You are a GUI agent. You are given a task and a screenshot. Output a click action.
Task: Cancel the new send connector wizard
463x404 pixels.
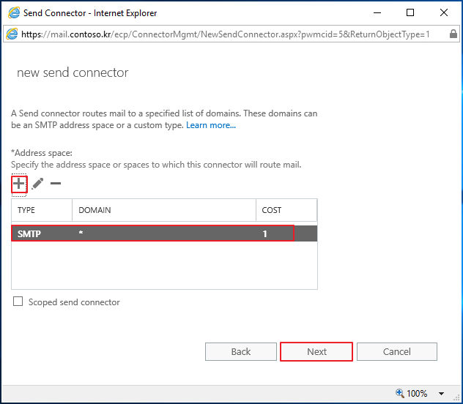[397, 351]
